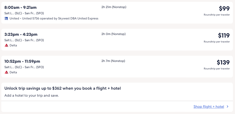Screen dimensions: 235x114
Task: Click the $119 roundtrip price
Action: point(224,35)
